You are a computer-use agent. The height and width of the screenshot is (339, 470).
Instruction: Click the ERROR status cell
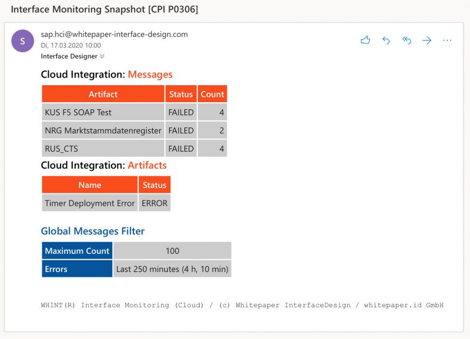(x=155, y=203)
